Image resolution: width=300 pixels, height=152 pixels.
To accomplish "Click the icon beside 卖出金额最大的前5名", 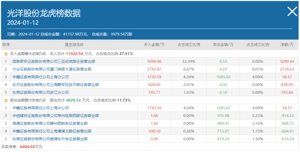I will click(x=6, y=100).
